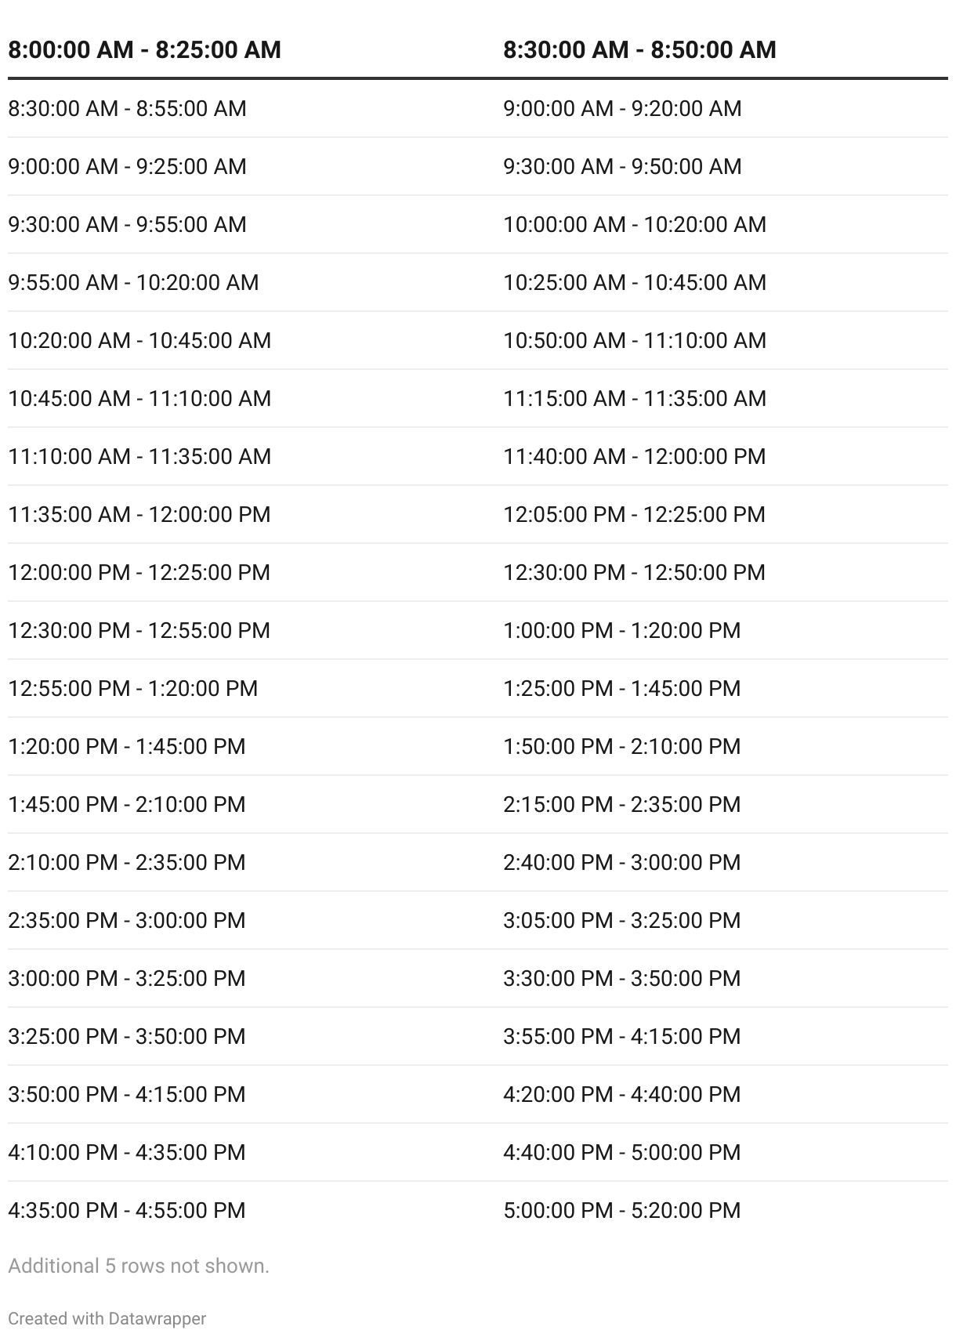This screenshot has height=1337, width=956.
Task: Click the '12:00:00 PM - 12:25:00 PM' cell
Action: [139, 572]
